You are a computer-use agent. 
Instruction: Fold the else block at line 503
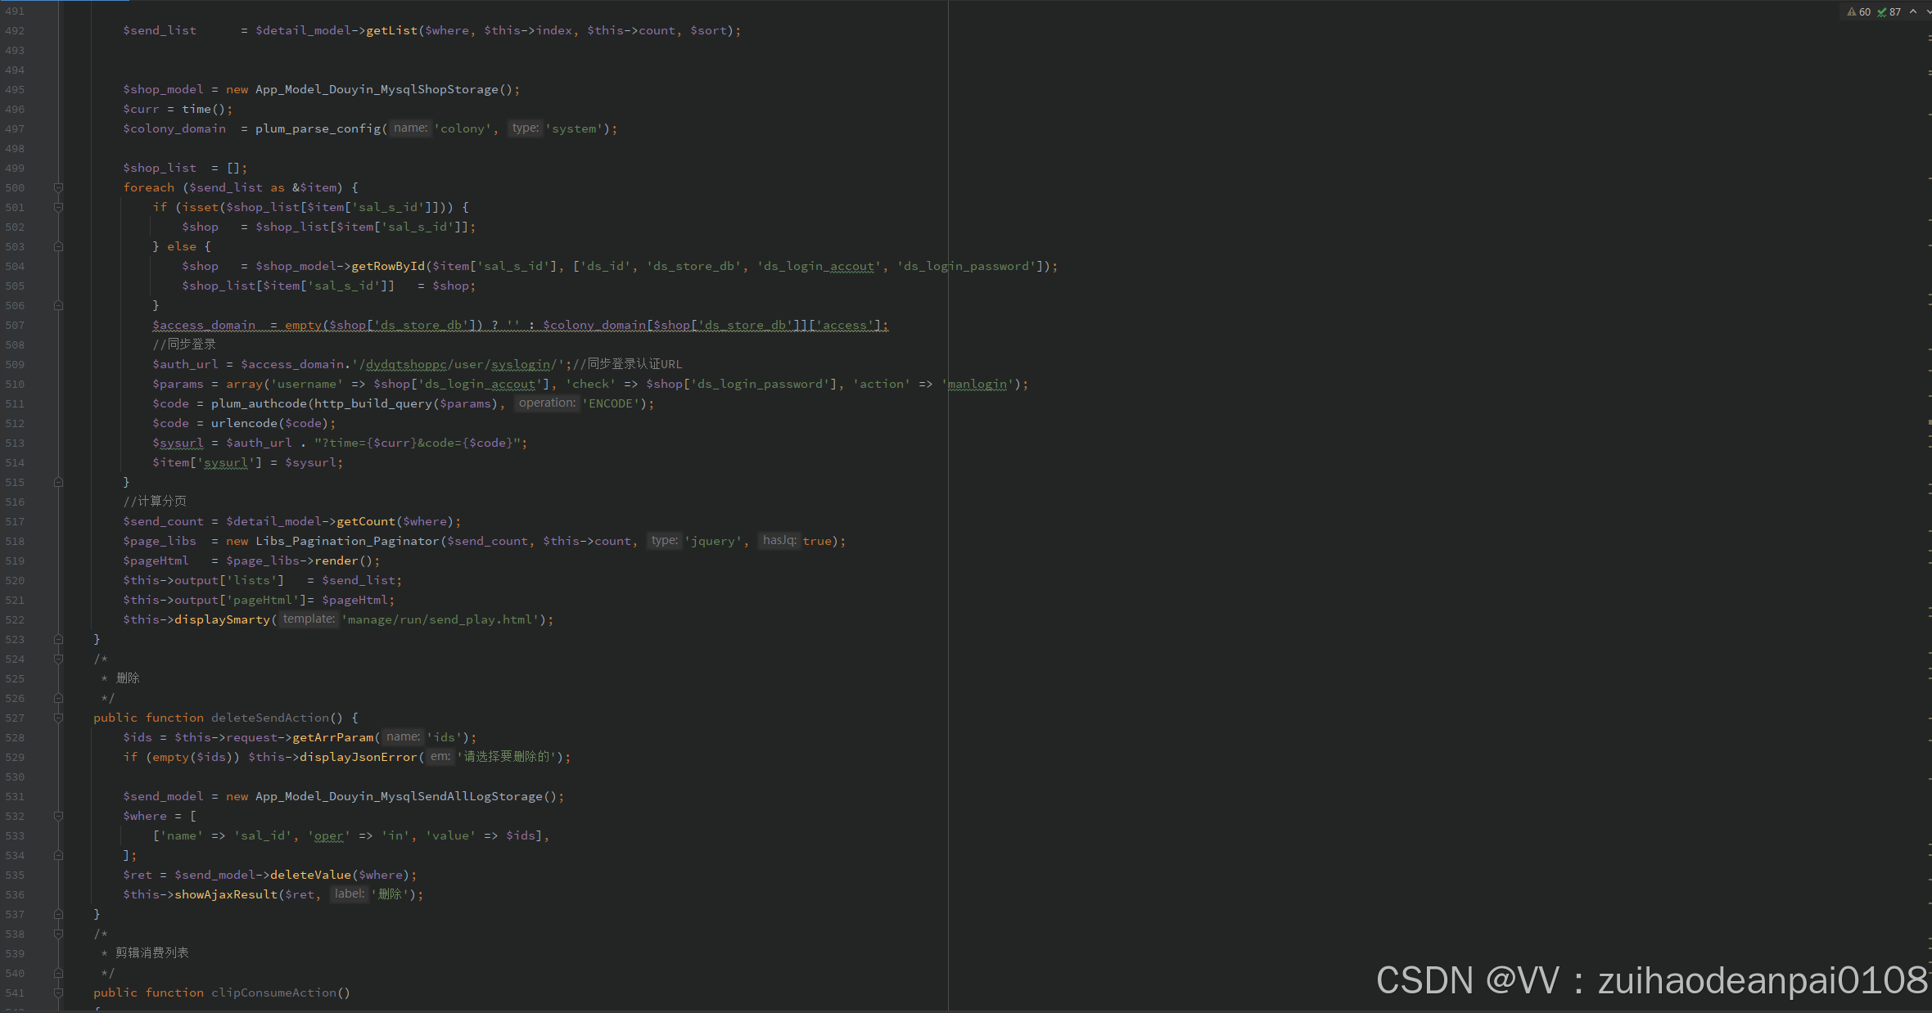click(58, 246)
